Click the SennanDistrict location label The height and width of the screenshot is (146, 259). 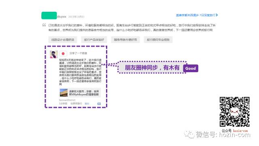point(67,100)
